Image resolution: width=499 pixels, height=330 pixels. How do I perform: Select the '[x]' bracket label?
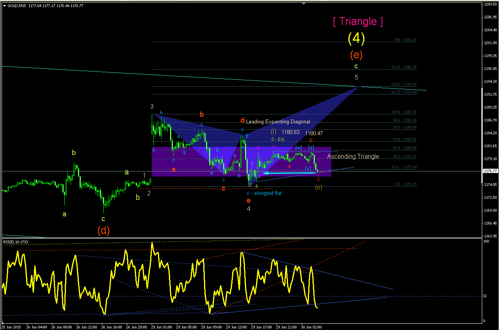(x=308, y=169)
